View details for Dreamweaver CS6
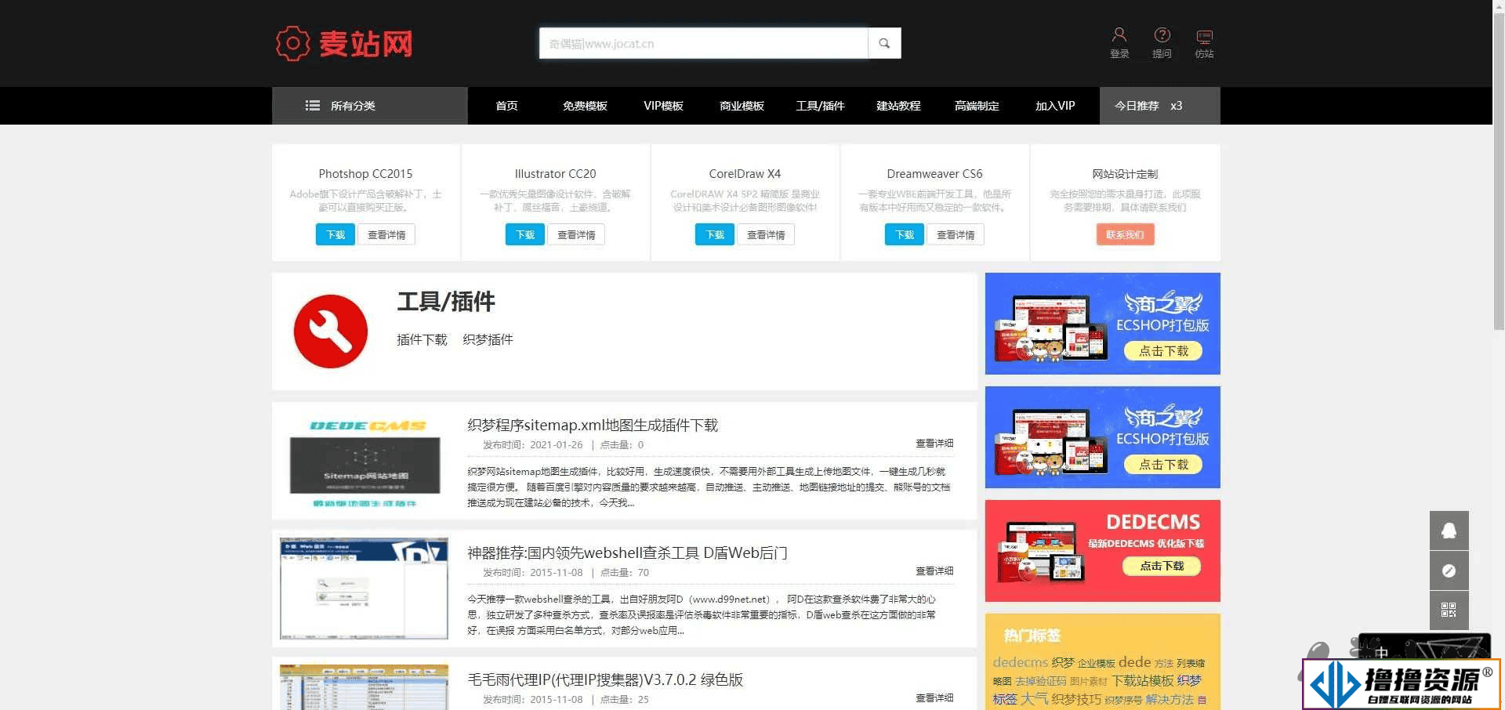The image size is (1505, 710). click(x=956, y=234)
